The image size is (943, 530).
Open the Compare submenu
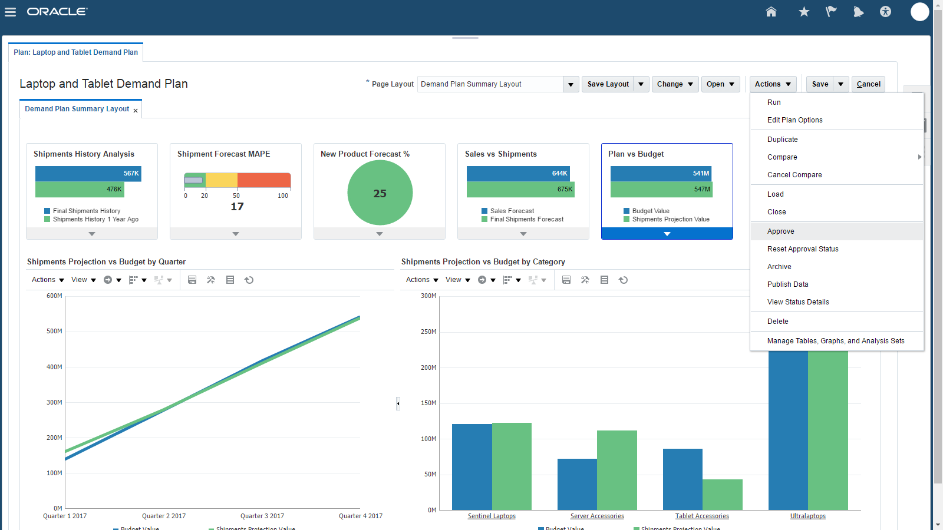click(837, 157)
